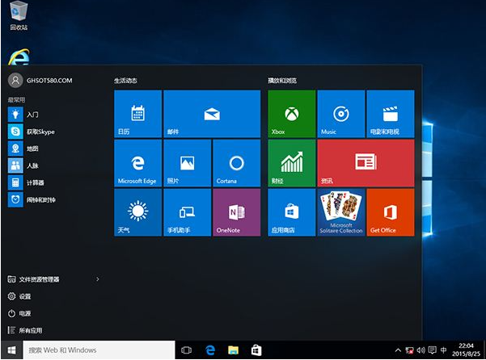Toggle the 中 input method indicator
The image size is (486, 360).
443,350
